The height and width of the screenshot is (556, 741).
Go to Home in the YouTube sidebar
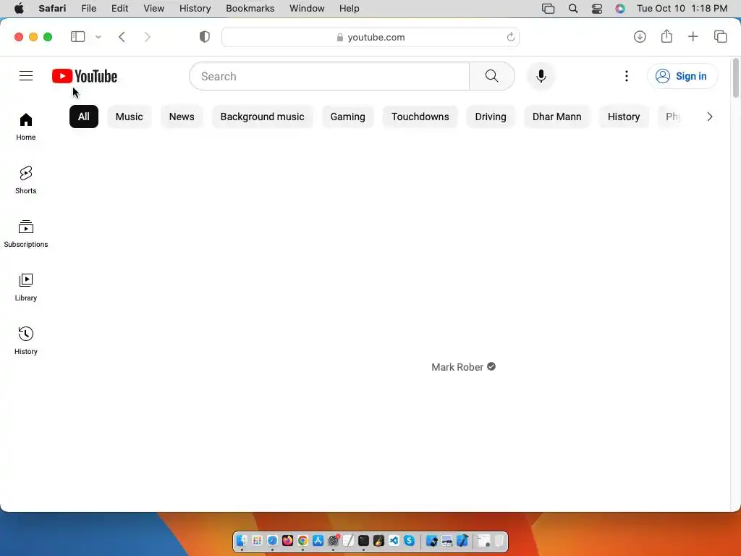coord(26,127)
